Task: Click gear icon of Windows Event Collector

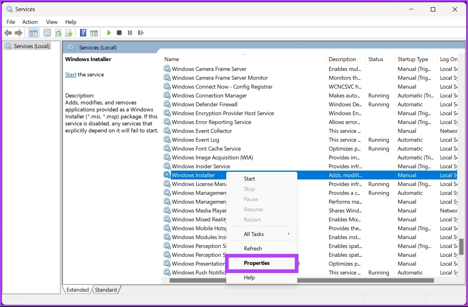Action: 167,131
